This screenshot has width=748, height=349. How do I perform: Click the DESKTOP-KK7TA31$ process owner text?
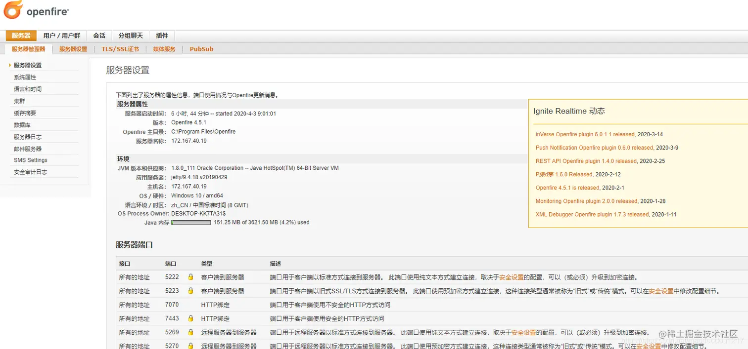198,213
